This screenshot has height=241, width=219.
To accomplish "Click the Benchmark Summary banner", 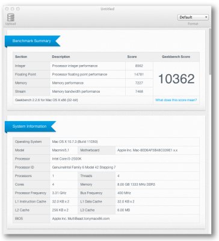I will click(32, 41).
